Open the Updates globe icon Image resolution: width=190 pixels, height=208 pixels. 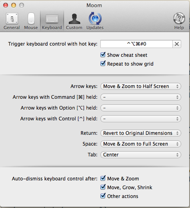(95, 18)
